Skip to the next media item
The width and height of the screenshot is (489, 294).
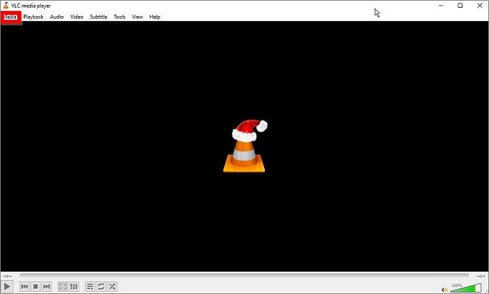(x=47, y=286)
